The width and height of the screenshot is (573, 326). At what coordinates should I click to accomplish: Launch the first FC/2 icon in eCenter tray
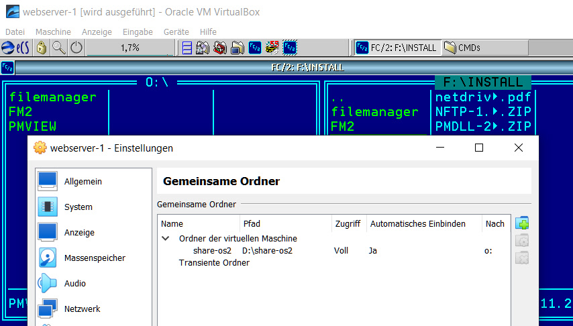point(255,48)
